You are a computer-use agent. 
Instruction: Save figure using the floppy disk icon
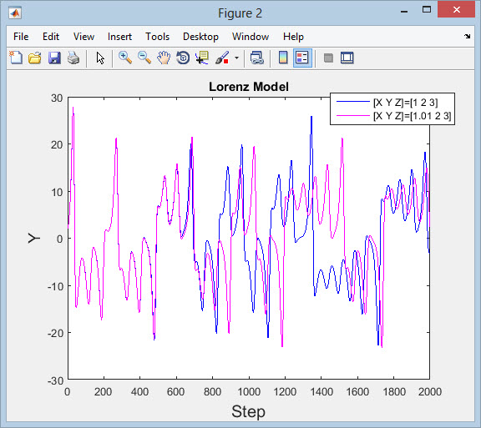click(x=54, y=58)
